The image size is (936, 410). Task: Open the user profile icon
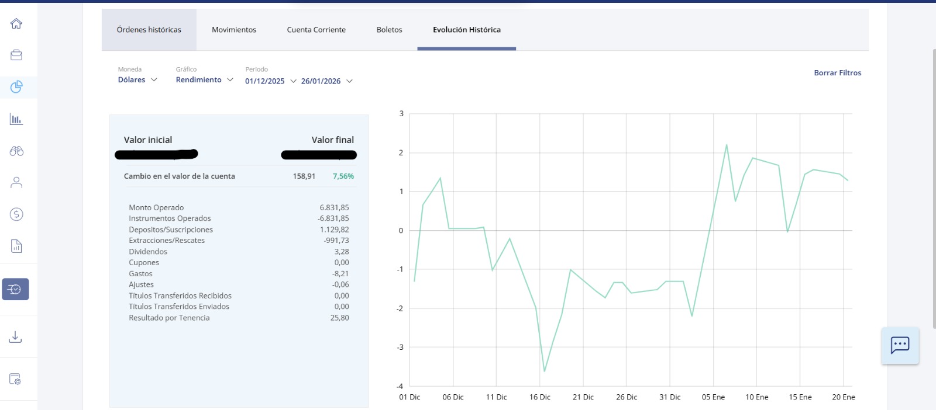[16, 183]
